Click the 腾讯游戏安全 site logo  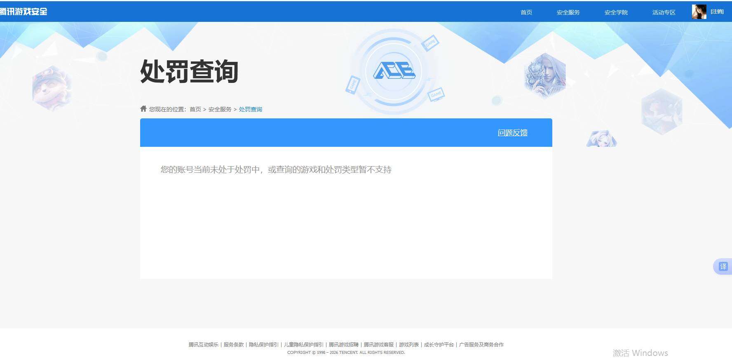[x=23, y=12]
